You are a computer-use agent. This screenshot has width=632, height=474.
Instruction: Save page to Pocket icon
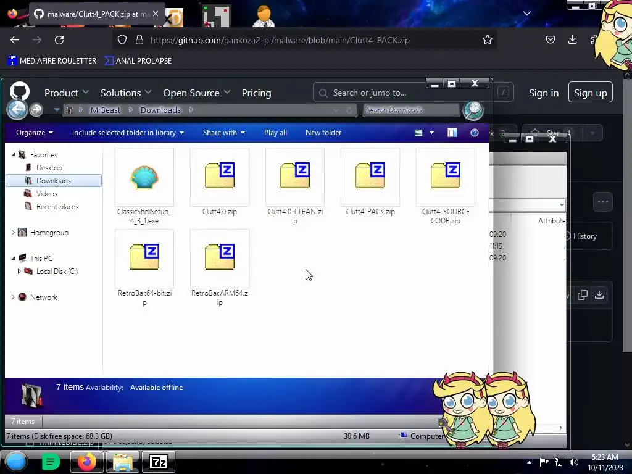[x=550, y=39]
